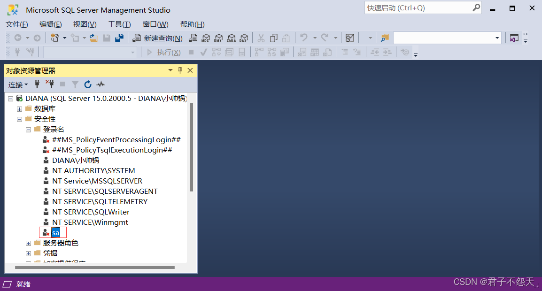Select ##MS_PolicyEventProcessingLogin## login
The height and width of the screenshot is (291, 542).
pyautogui.click(x=116, y=139)
